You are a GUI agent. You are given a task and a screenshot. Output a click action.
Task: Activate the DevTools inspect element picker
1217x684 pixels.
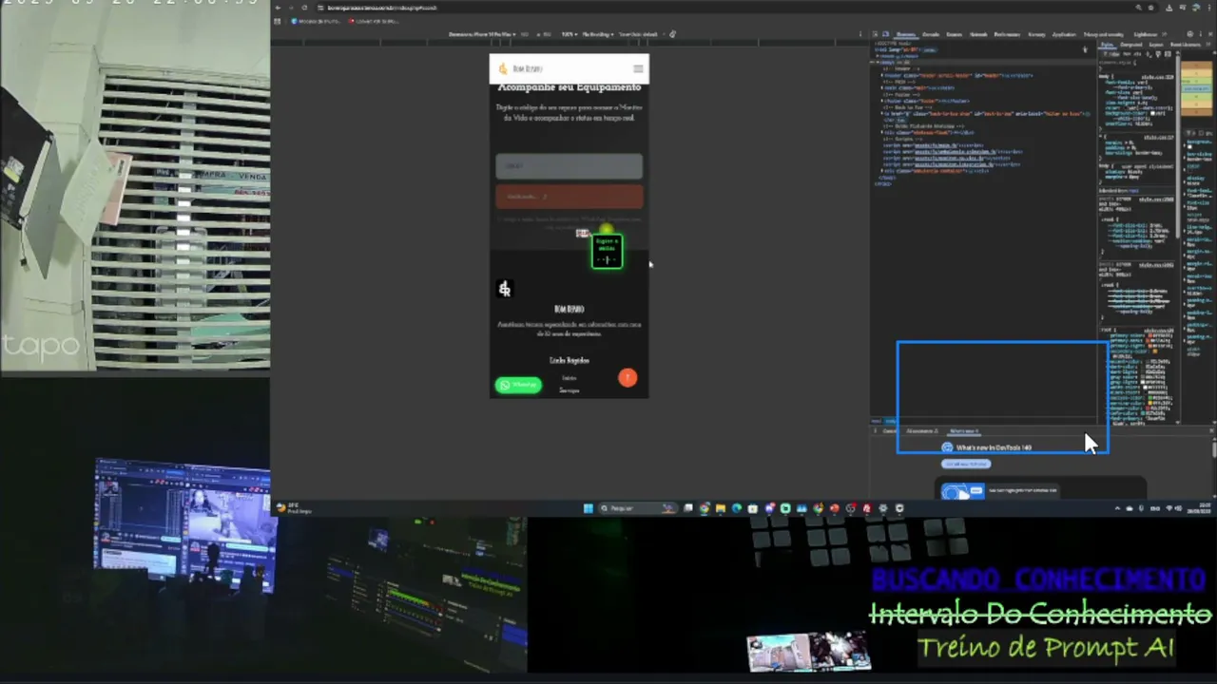coord(877,34)
